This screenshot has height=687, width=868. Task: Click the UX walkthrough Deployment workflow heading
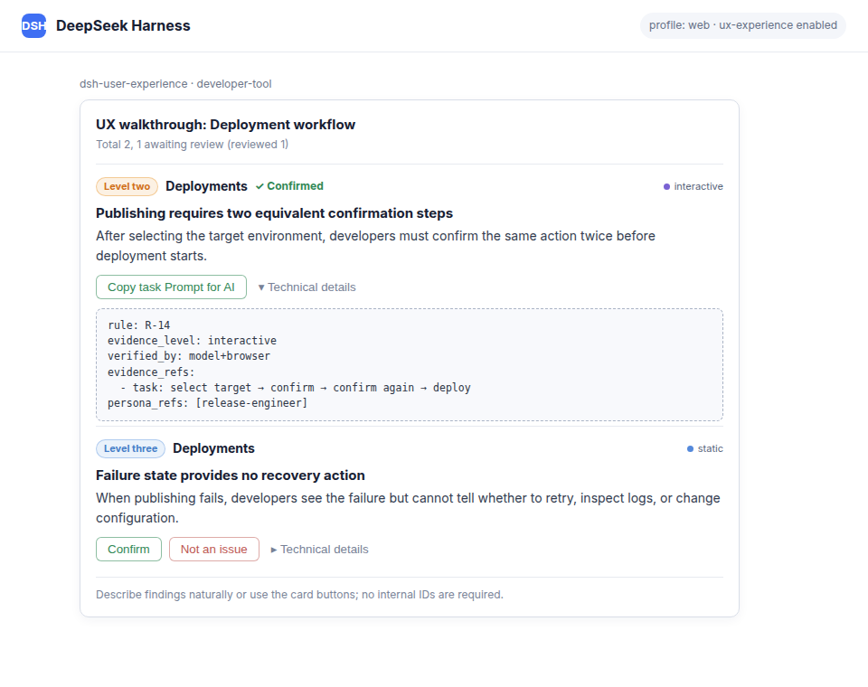[225, 125]
